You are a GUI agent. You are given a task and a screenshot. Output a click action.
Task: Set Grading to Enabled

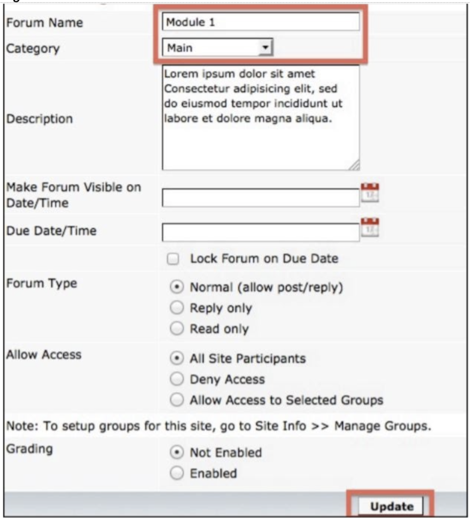click(177, 473)
